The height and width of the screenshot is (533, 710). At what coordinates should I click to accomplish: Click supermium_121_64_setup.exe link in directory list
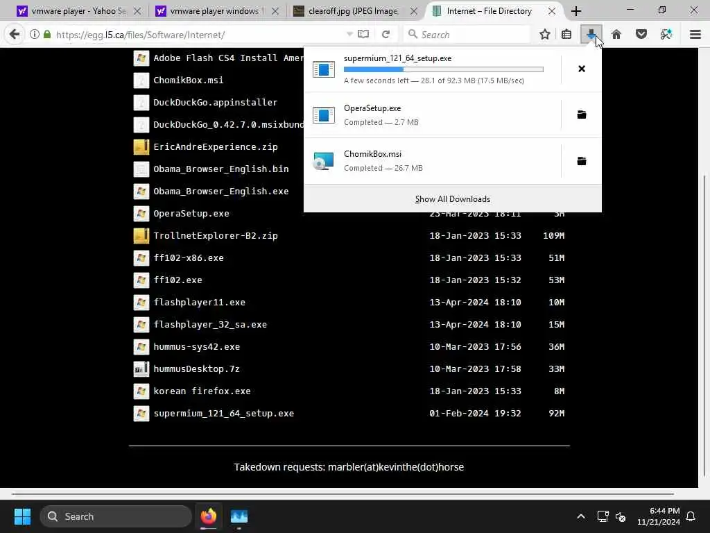point(224,414)
